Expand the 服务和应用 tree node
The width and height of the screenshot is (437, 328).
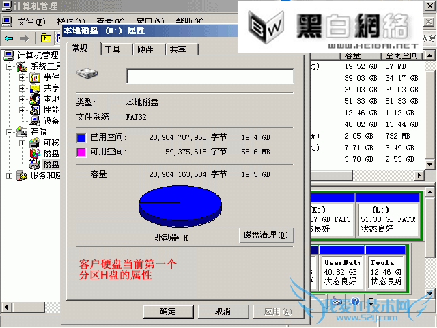tap(9, 176)
